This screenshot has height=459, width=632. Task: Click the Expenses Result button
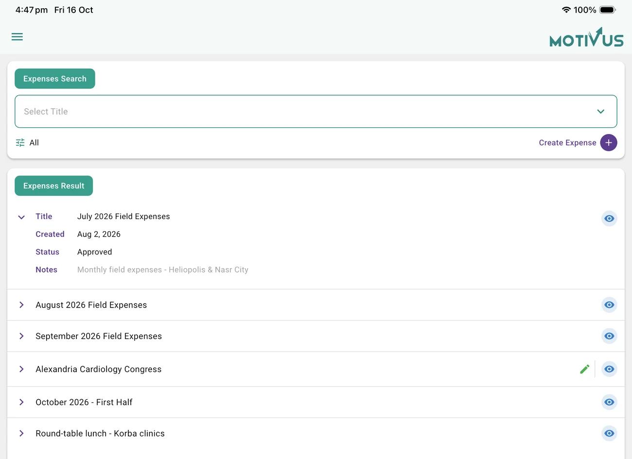[54, 186]
